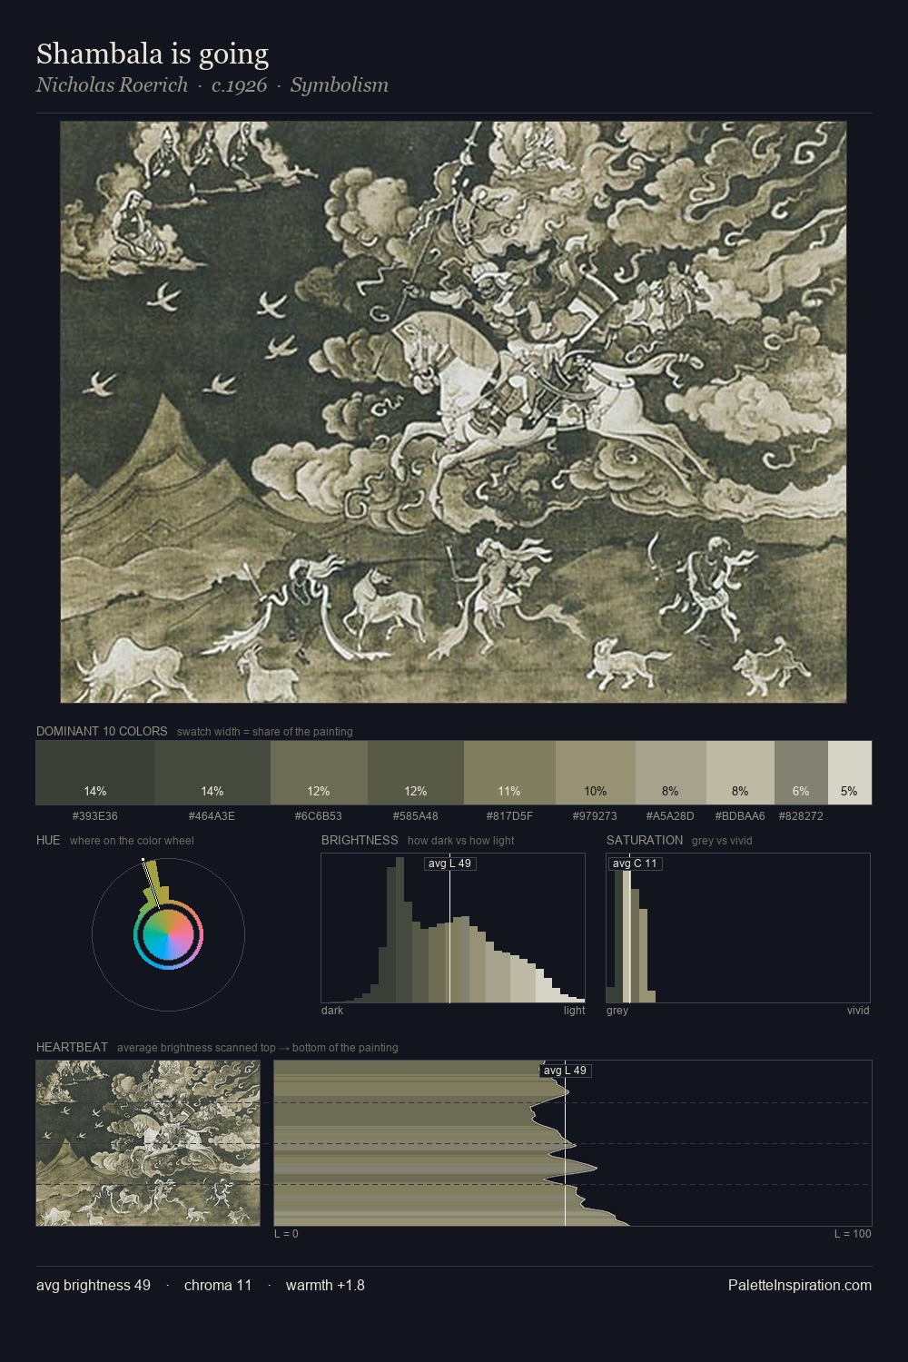Viewport: 908px width, 1362px height.
Task: Pick the #979273 swatch
Action: [596, 773]
